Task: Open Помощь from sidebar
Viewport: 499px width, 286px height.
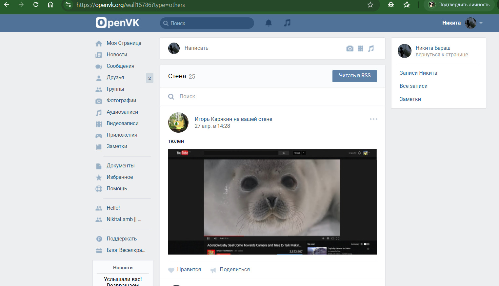Action: click(117, 188)
